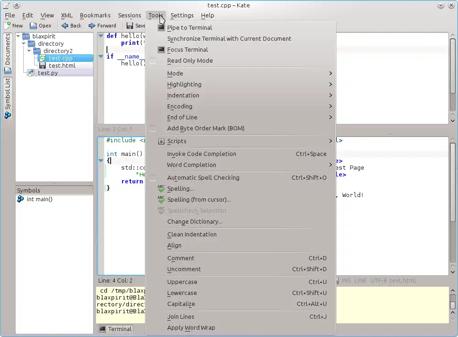The height and width of the screenshot is (337, 458).
Task: Click the Spelling ABC check icon
Action: [x=161, y=189]
